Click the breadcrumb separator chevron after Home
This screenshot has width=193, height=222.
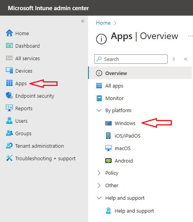115,23
